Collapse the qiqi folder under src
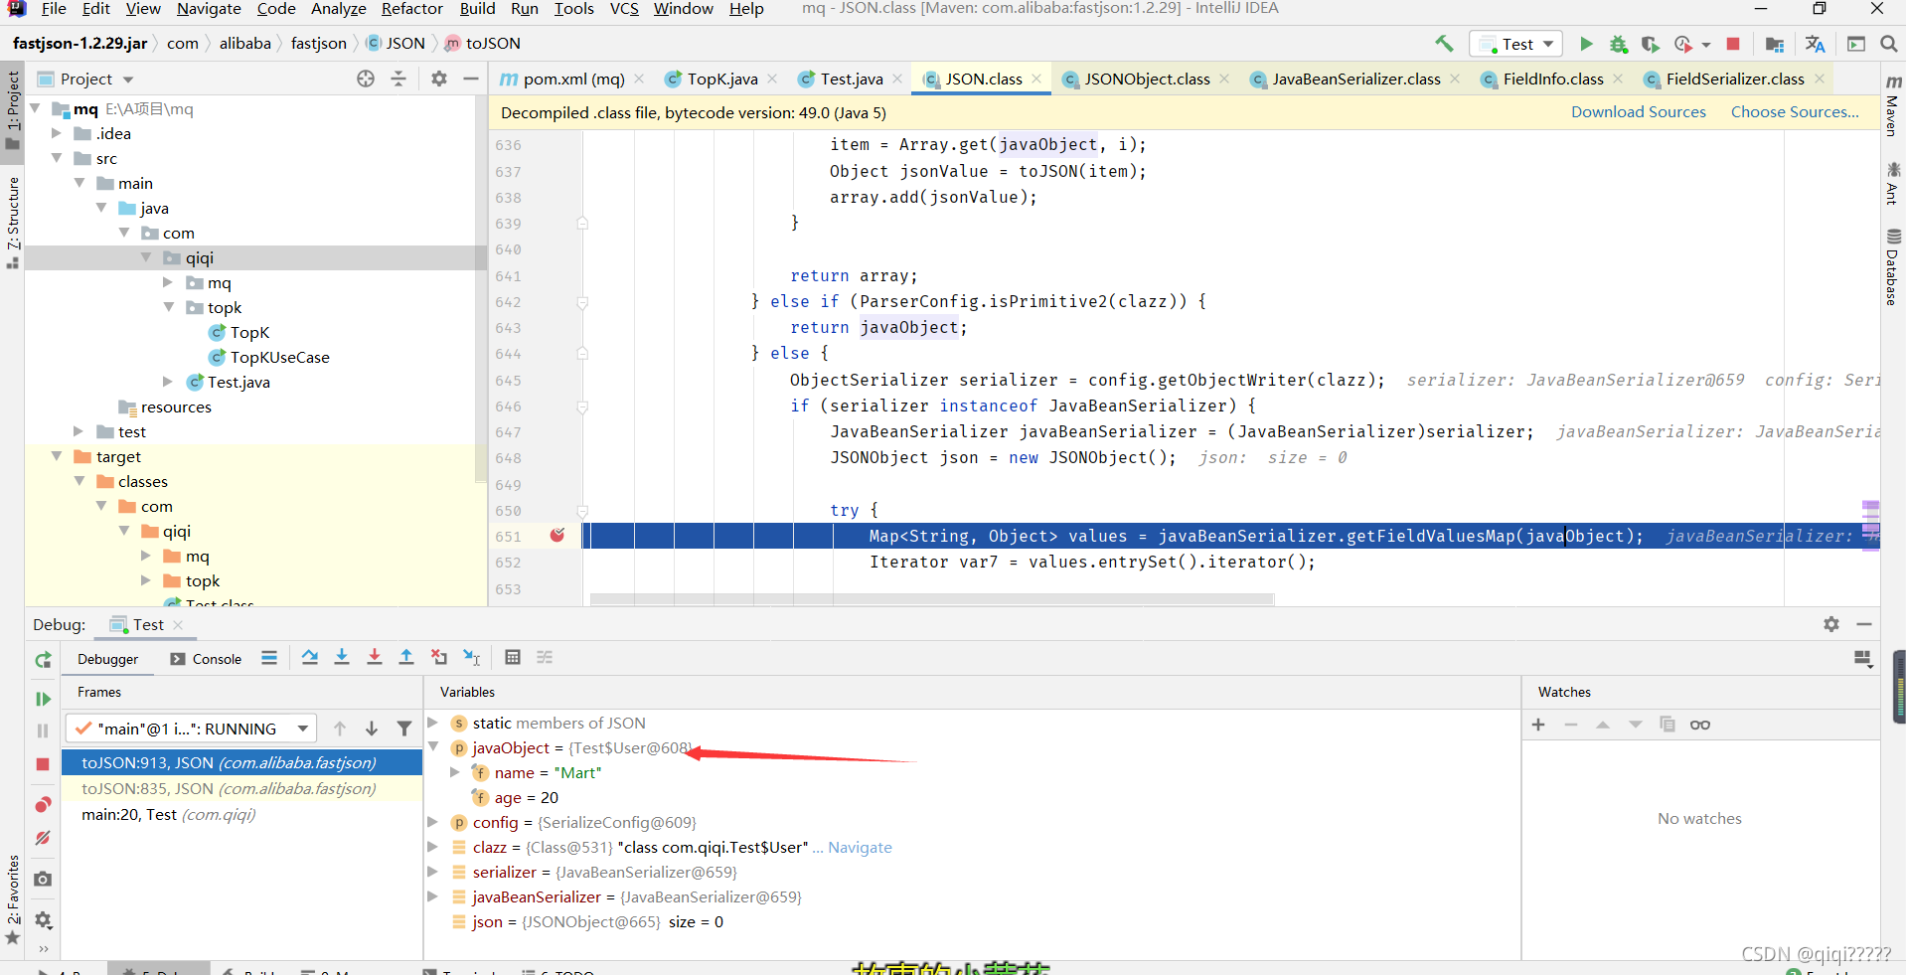Image resolution: width=1906 pixels, height=975 pixels. (x=146, y=257)
